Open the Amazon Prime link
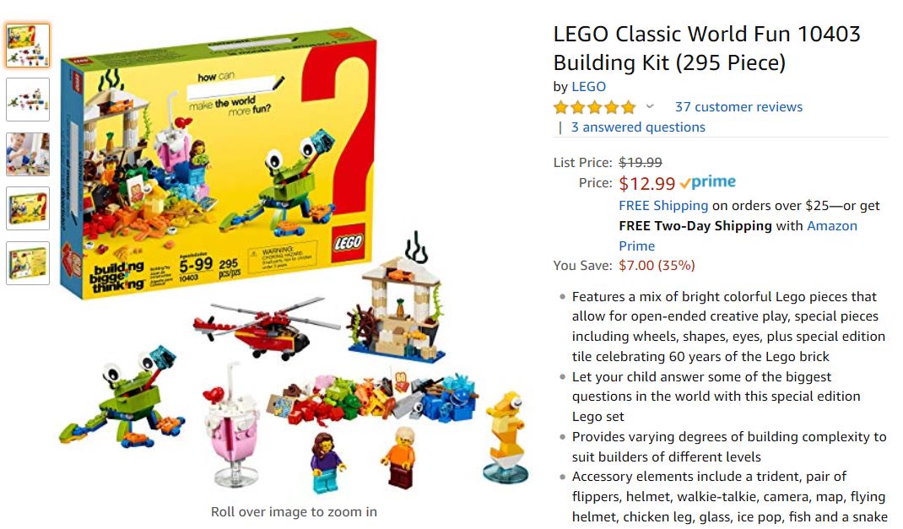 738,235
